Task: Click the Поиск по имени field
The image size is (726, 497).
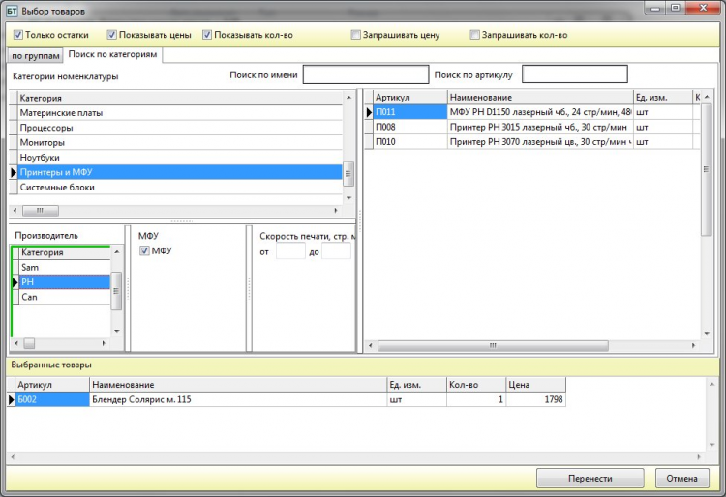Action: pos(366,74)
